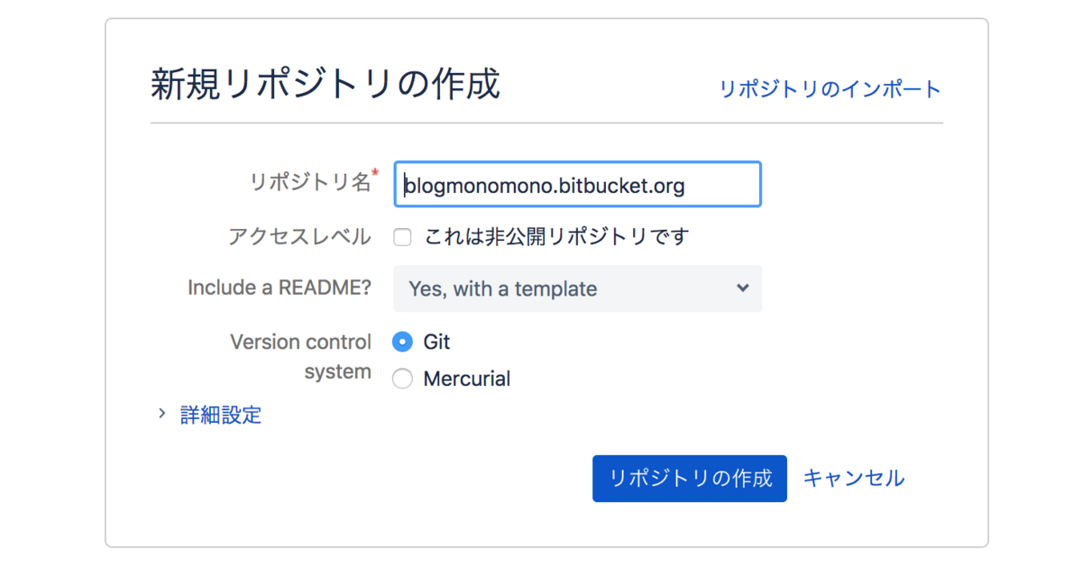Open the Include a README dropdown
1082x567 pixels.
click(577, 288)
